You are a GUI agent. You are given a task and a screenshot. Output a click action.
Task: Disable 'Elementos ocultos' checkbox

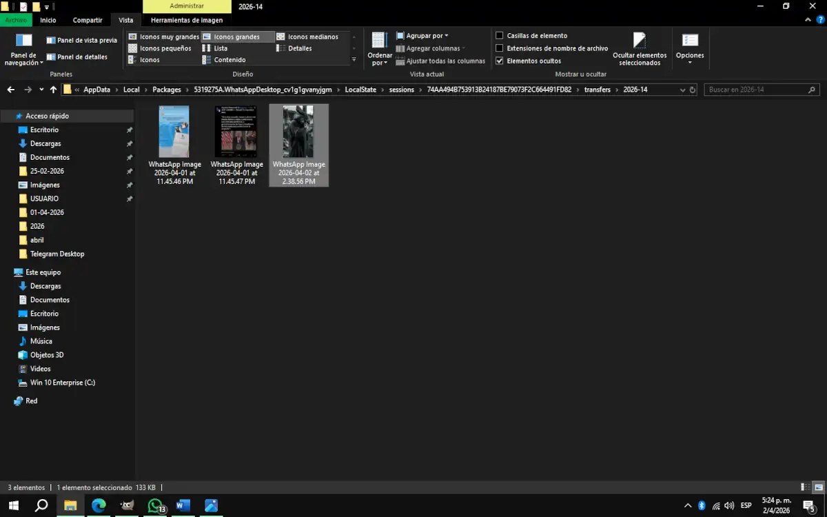pos(499,61)
